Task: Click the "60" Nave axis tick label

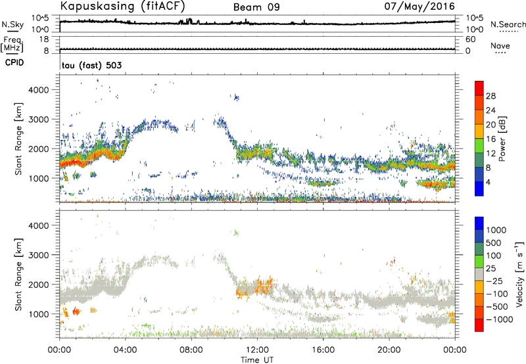Action: click(x=470, y=39)
